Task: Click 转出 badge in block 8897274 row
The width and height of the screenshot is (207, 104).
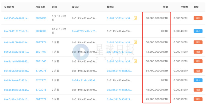Action: [198, 42]
